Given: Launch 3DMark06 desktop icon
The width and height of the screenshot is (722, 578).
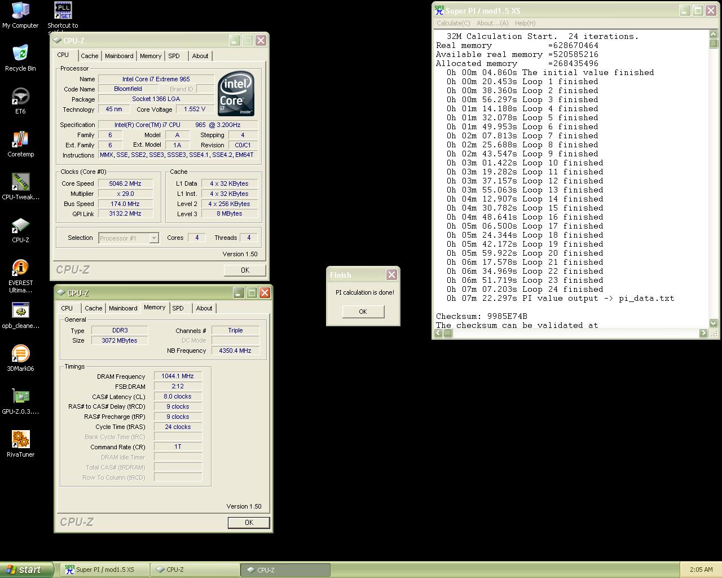Looking at the screenshot, I should click(x=20, y=358).
